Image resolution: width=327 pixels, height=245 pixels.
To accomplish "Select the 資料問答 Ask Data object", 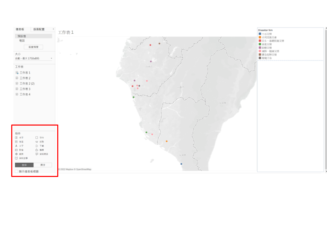I will [42, 154].
